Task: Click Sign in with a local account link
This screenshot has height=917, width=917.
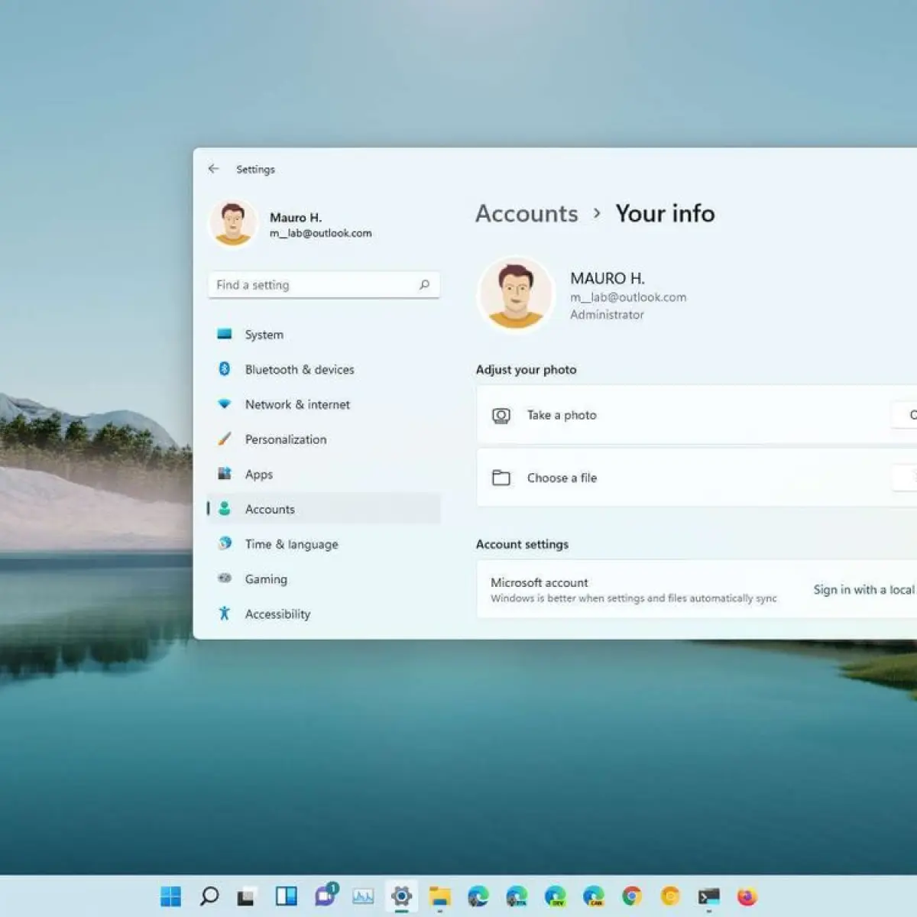Action: [864, 589]
